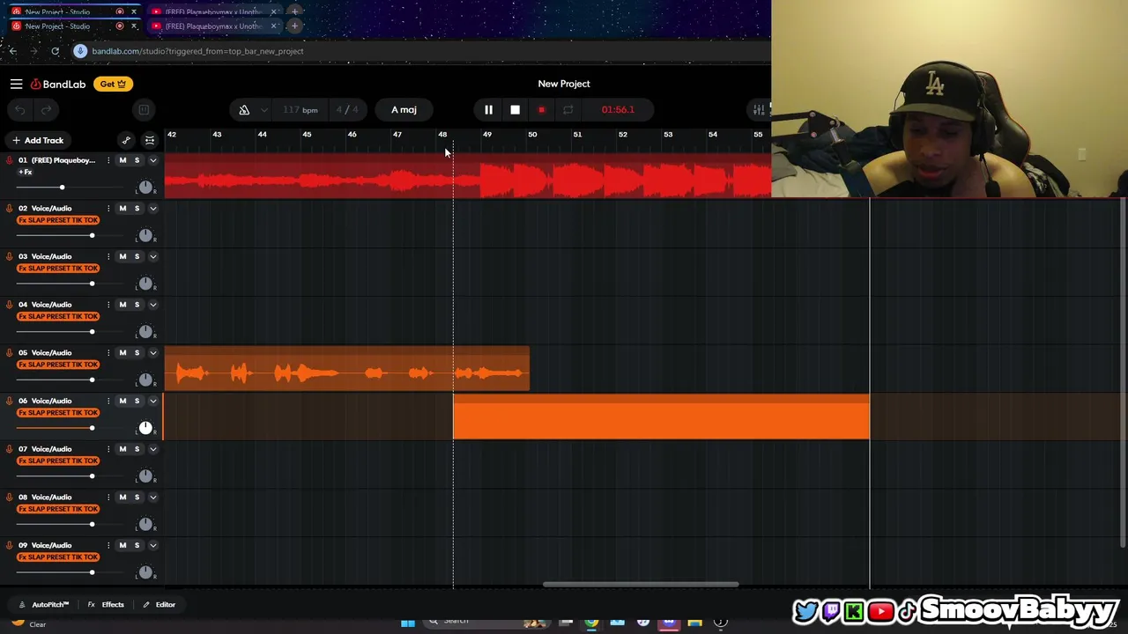Open the AutoPitch tab
Screen dimensions: 1128x634
tap(44, 605)
